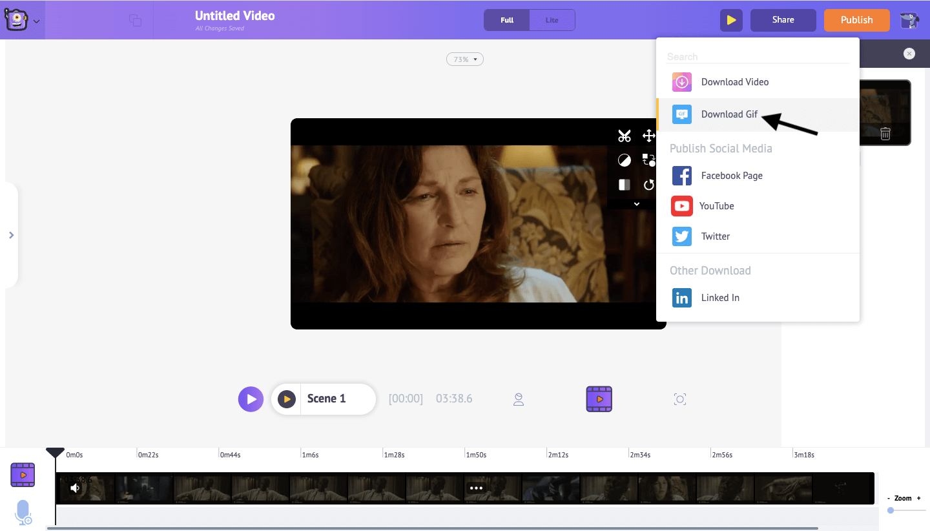Click the orange Publish button
This screenshot has height=531, width=930.
click(x=856, y=20)
